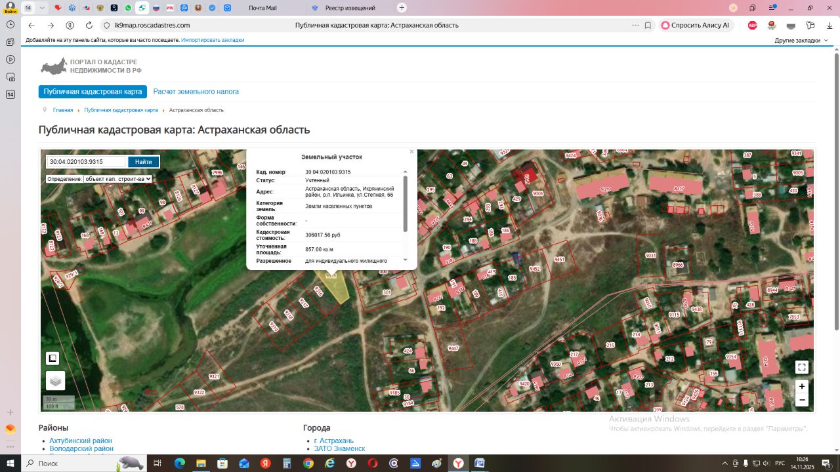
Task: Launch Google Chrome from the taskbar
Action: (x=308, y=463)
